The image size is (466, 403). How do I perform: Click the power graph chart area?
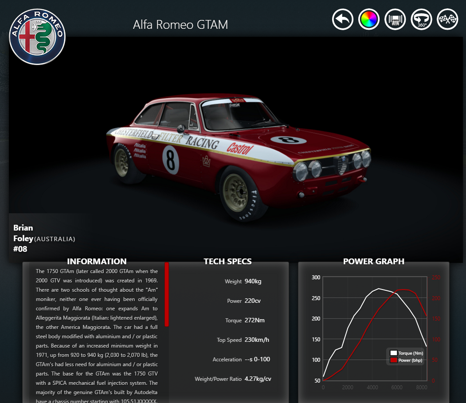[x=375, y=329]
